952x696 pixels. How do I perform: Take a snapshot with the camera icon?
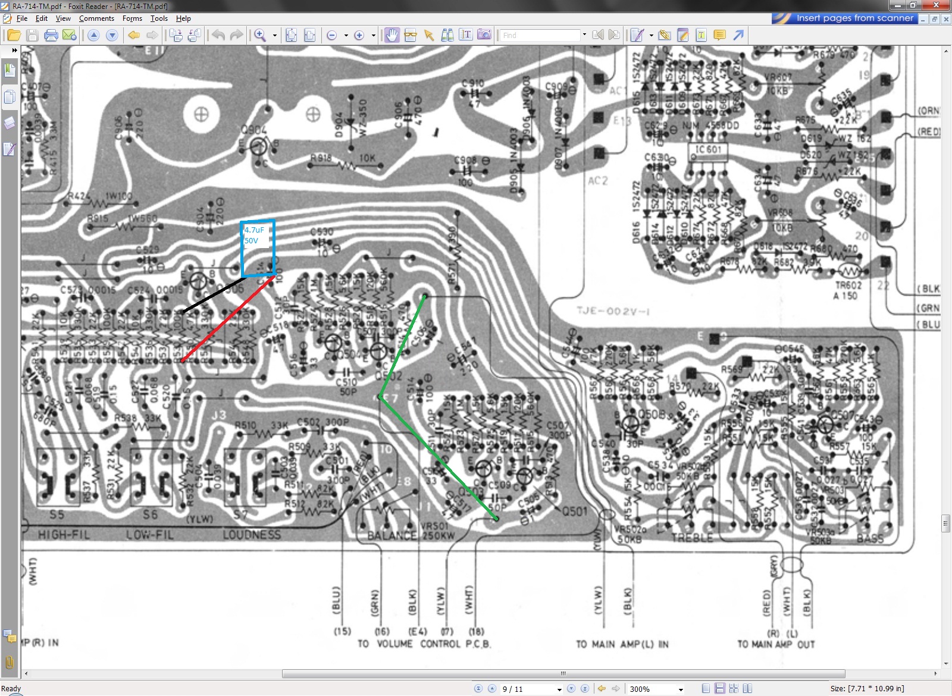484,35
